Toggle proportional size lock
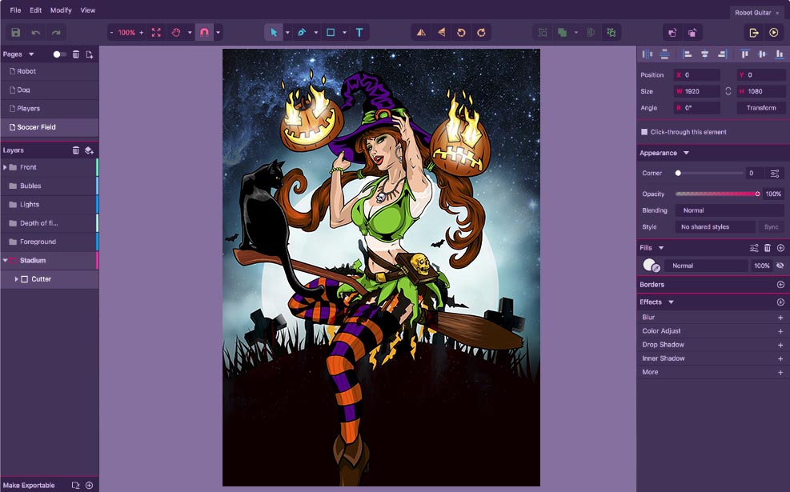Viewport: 790px width, 492px height. [x=728, y=91]
